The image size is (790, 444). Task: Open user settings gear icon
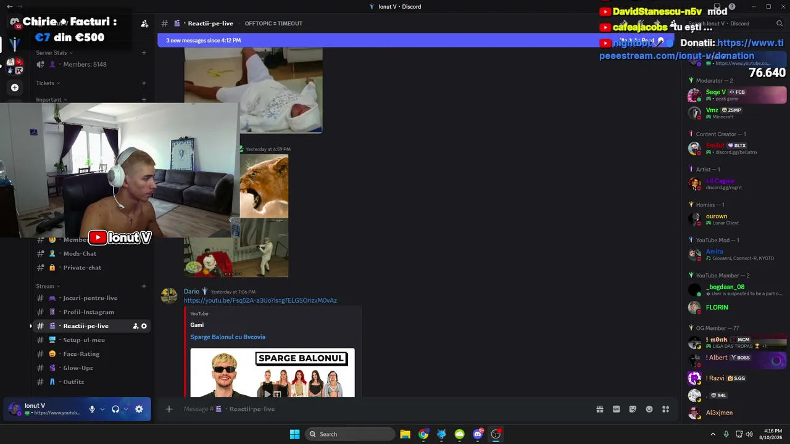139,409
